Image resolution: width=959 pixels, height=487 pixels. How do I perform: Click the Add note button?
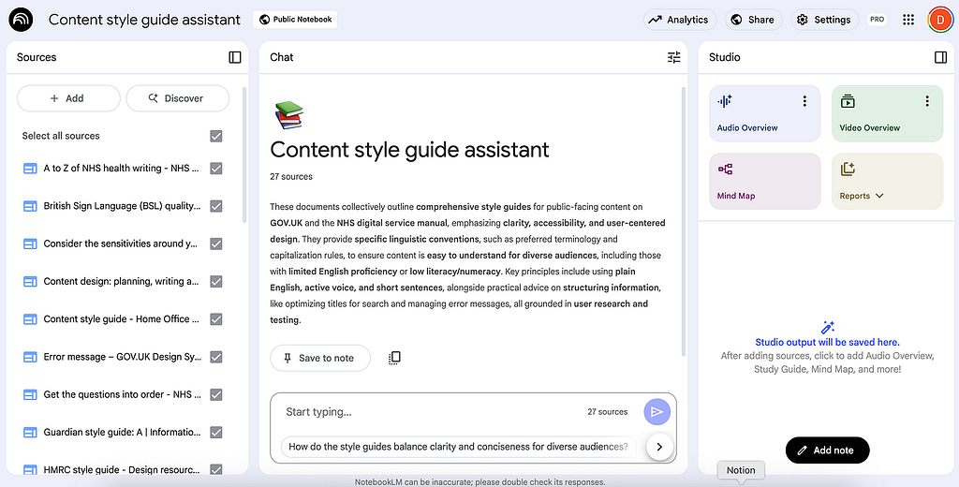(x=827, y=450)
